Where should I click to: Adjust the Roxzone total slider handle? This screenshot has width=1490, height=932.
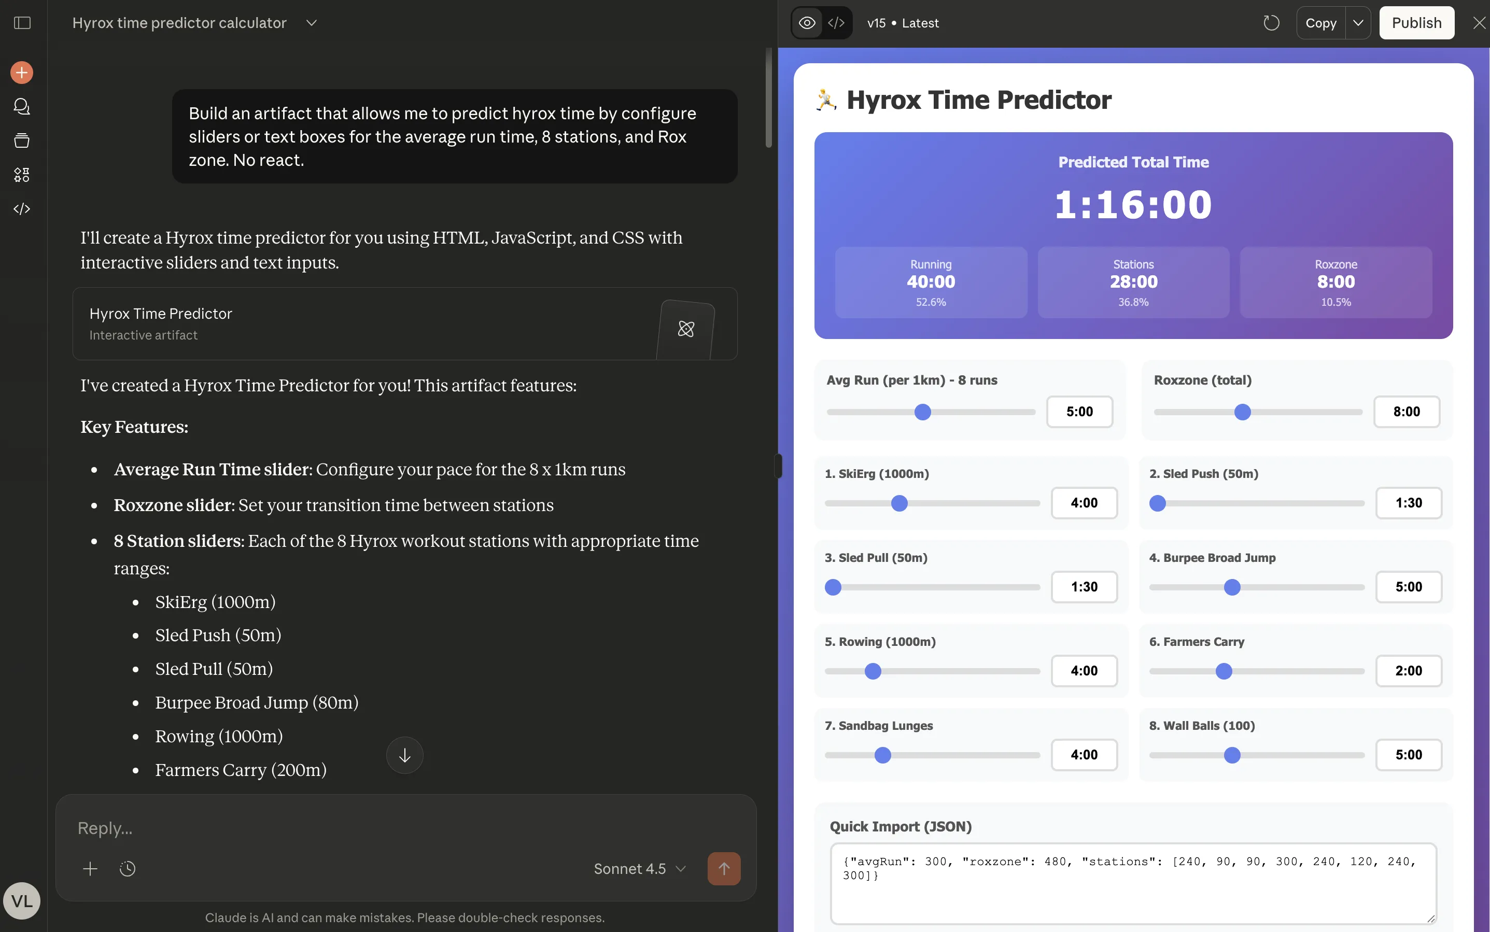(1243, 412)
